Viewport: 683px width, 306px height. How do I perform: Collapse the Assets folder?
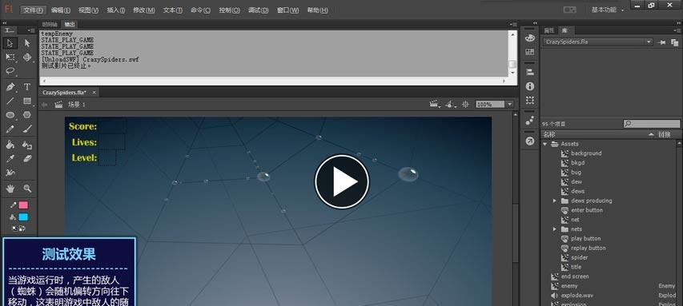pos(545,144)
